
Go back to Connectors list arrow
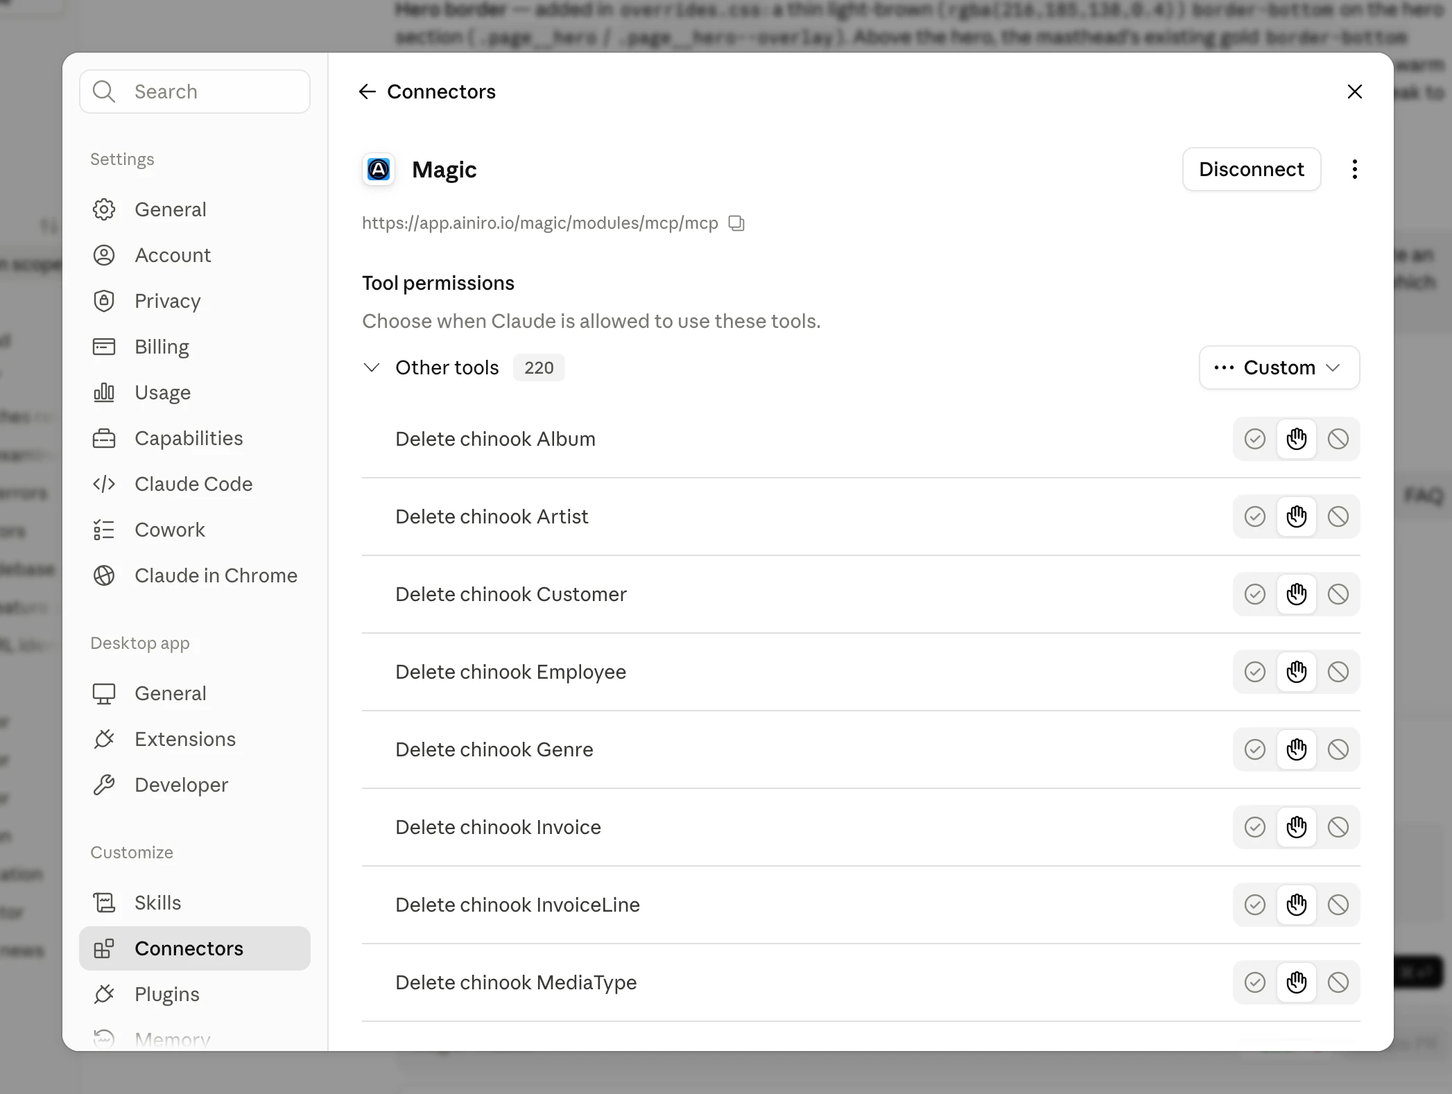pos(367,92)
